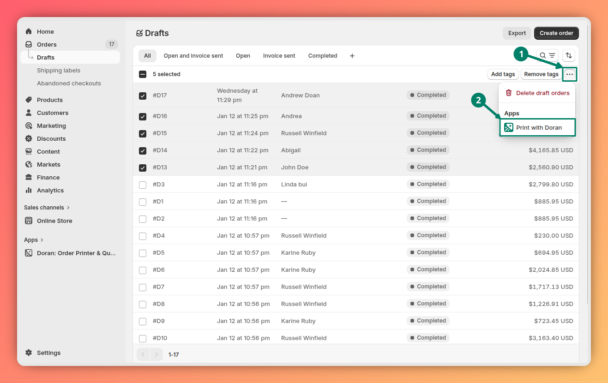
Task: Switch to the All tab
Action: 147,56
